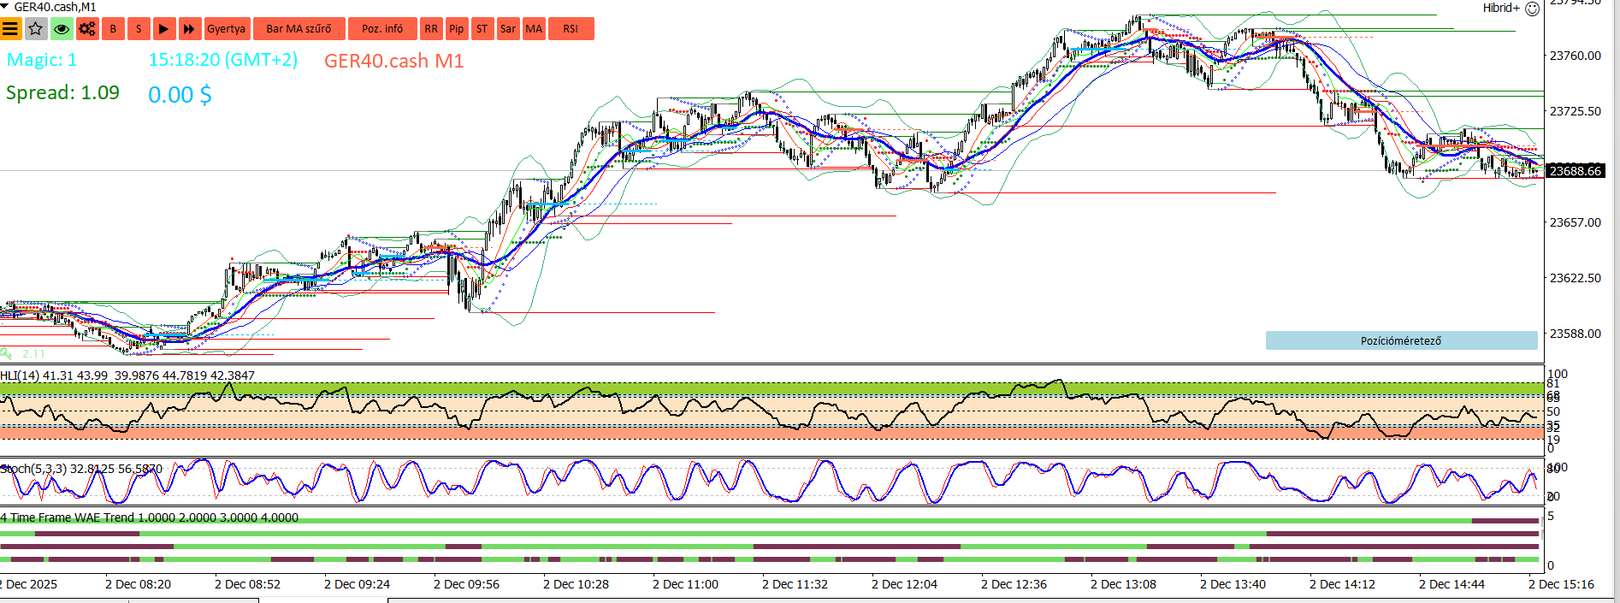Toggle the RSI indicator button
The width and height of the screenshot is (1620, 603).
tap(571, 29)
